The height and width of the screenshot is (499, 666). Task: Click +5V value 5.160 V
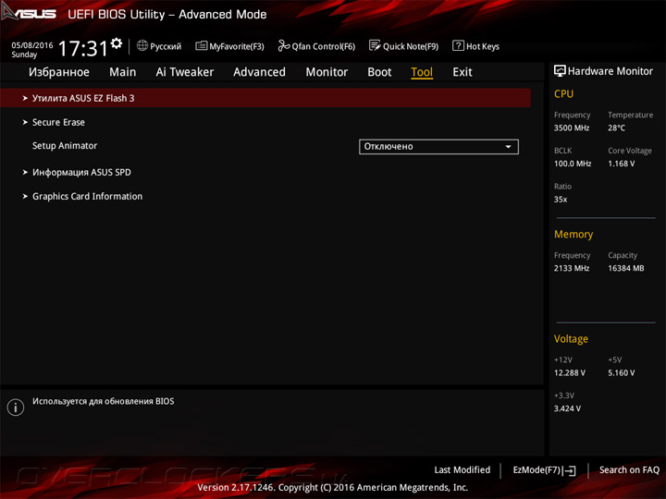(621, 373)
